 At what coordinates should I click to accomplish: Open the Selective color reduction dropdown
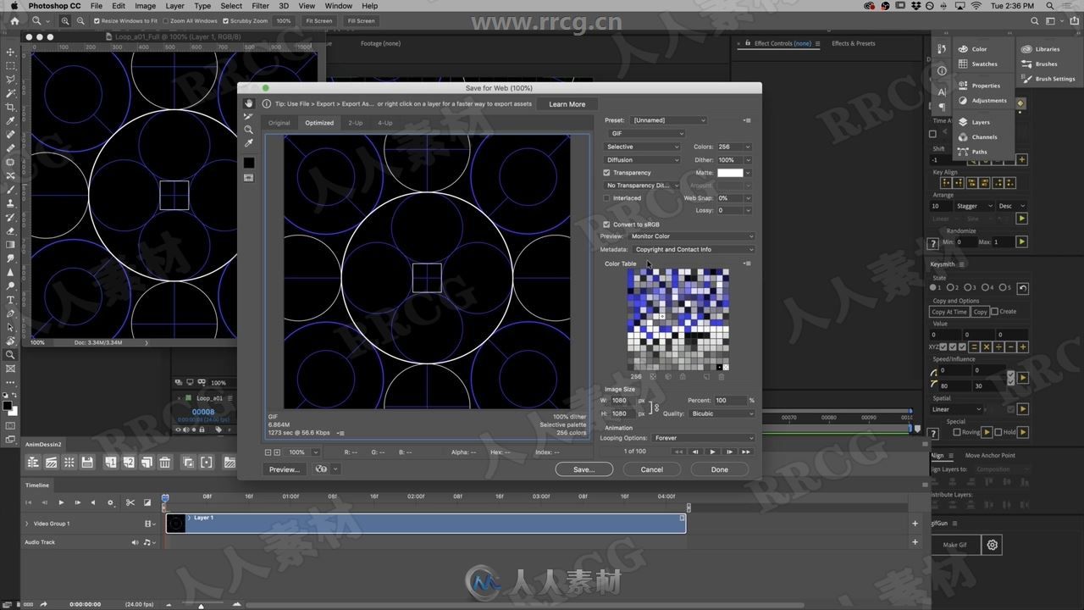(642, 147)
